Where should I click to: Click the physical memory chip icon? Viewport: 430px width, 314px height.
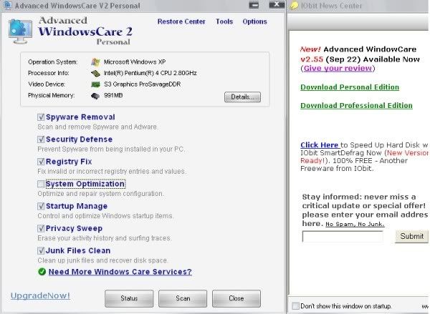(95, 96)
